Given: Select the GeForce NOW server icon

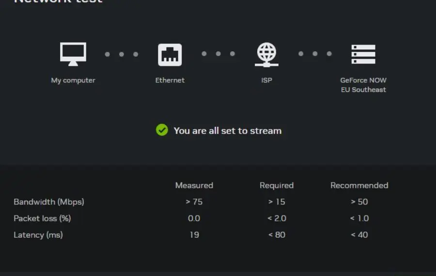Looking at the screenshot, I should (363, 54).
